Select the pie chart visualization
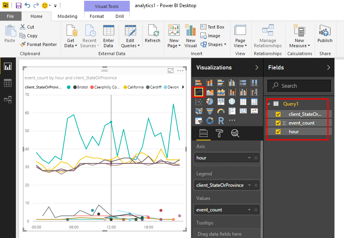344x238 pixels. [x=210, y=102]
